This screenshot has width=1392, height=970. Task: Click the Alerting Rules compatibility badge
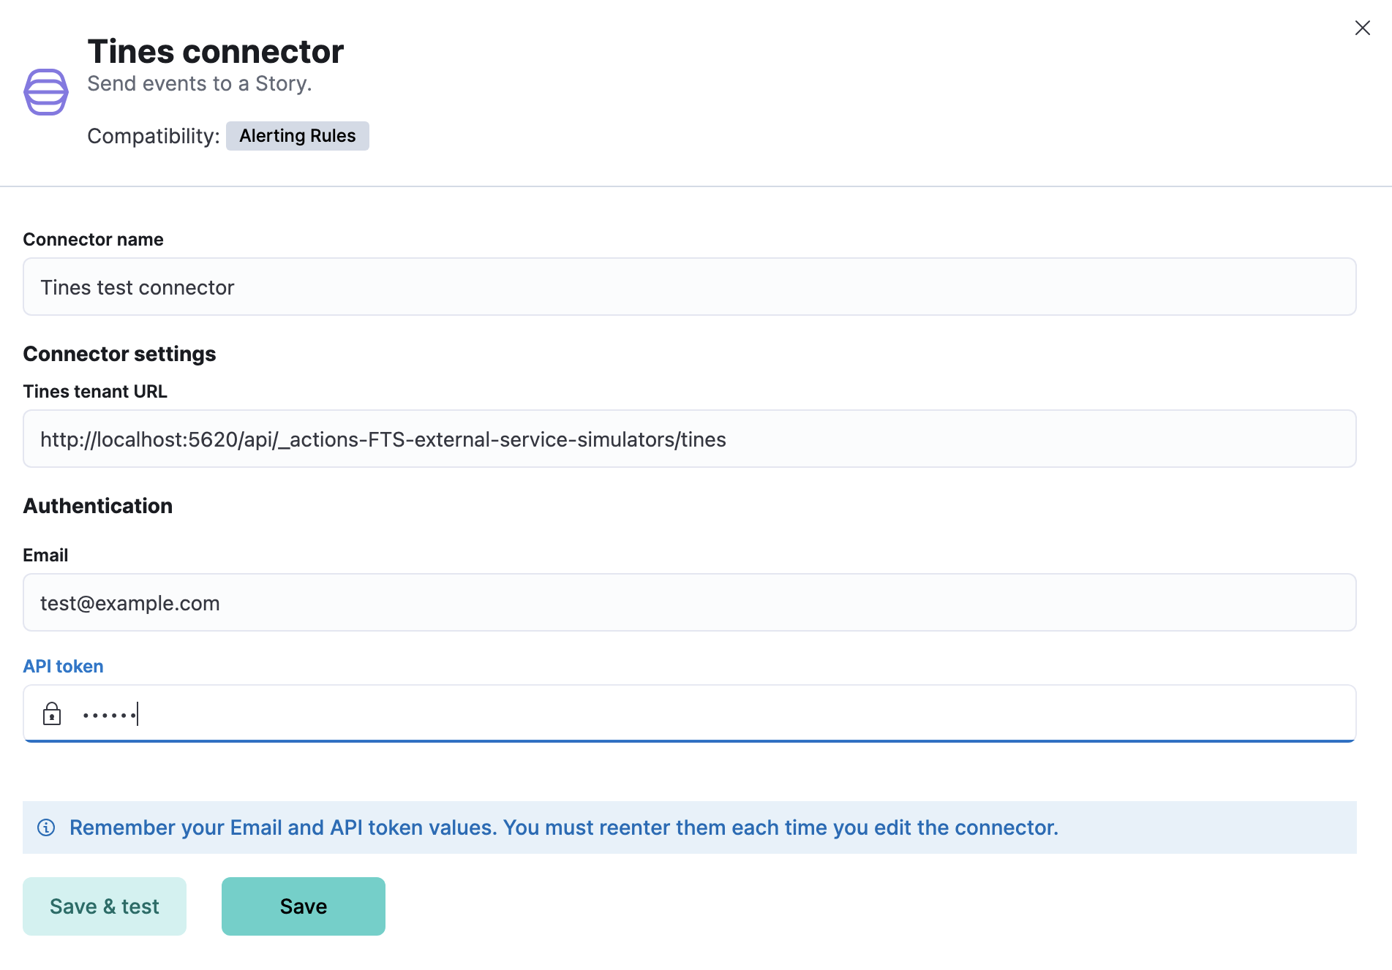(297, 136)
